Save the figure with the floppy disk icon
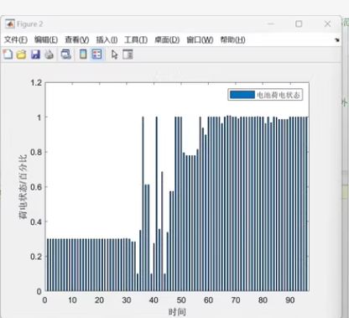This screenshot has height=318, width=349. tap(35, 55)
